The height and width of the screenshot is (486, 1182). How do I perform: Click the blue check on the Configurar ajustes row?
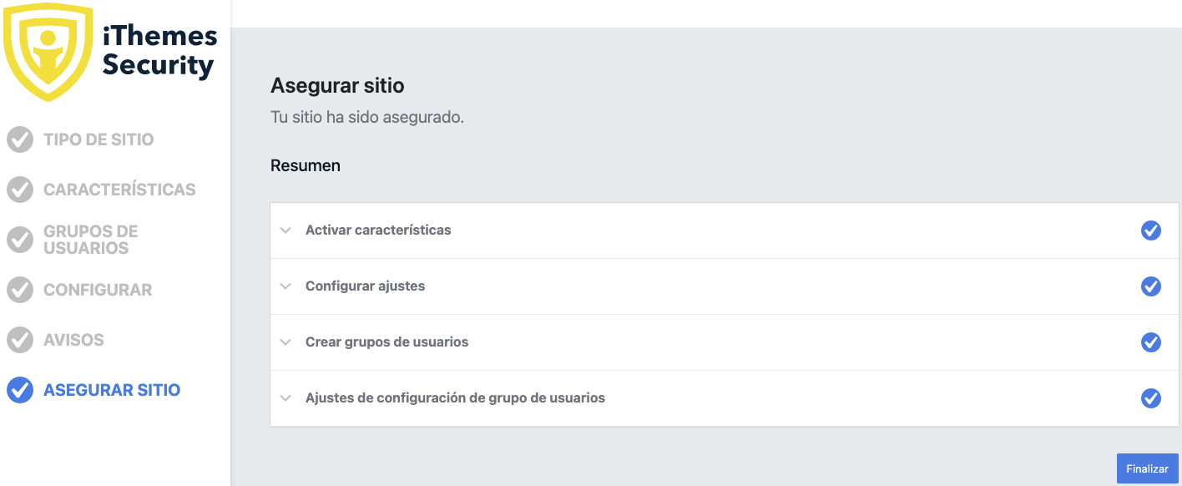coord(1151,286)
